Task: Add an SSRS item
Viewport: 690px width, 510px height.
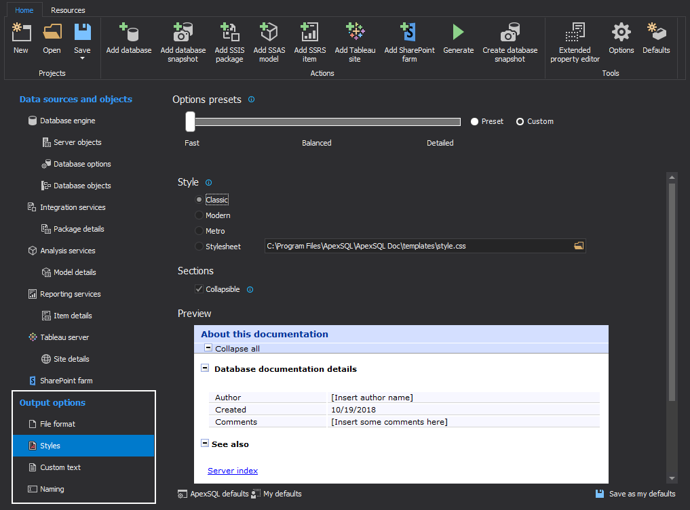Action: click(x=309, y=33)
